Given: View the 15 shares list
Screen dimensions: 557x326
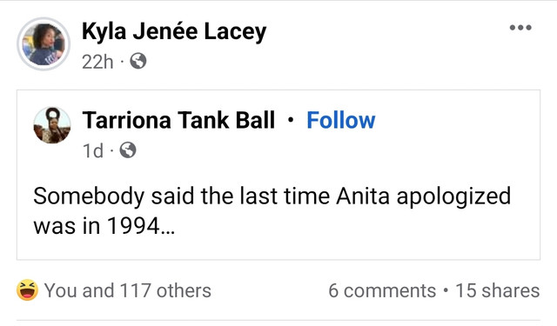Looking at the screenshot, I should click(497, 290).
